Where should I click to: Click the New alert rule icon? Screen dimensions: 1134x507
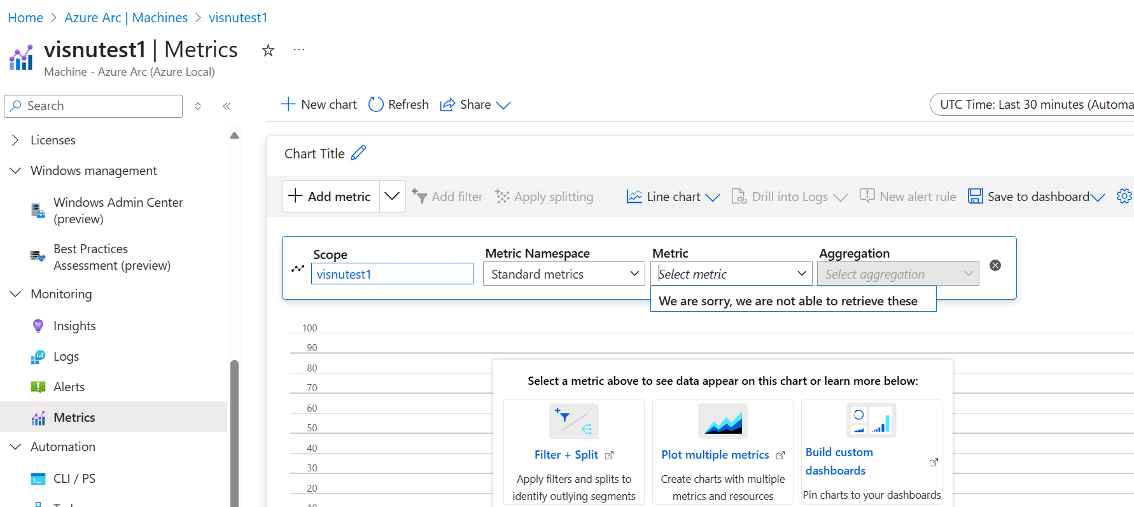click(867, 196)
